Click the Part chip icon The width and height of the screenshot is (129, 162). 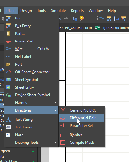click(8, 34)
